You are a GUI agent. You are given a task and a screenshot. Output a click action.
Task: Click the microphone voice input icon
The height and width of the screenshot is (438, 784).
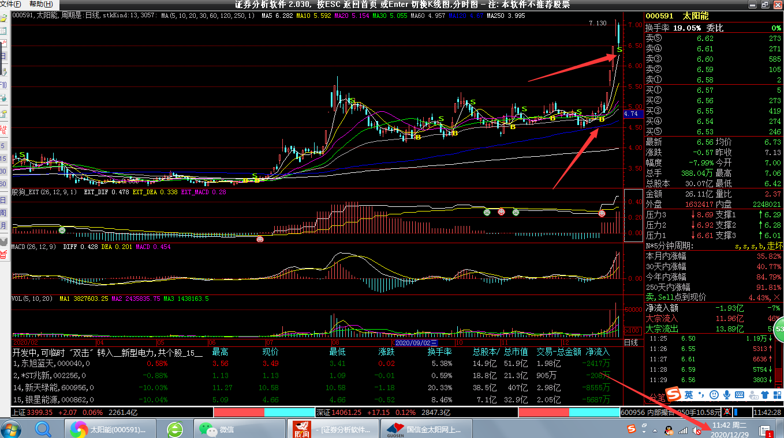(727, 395)
